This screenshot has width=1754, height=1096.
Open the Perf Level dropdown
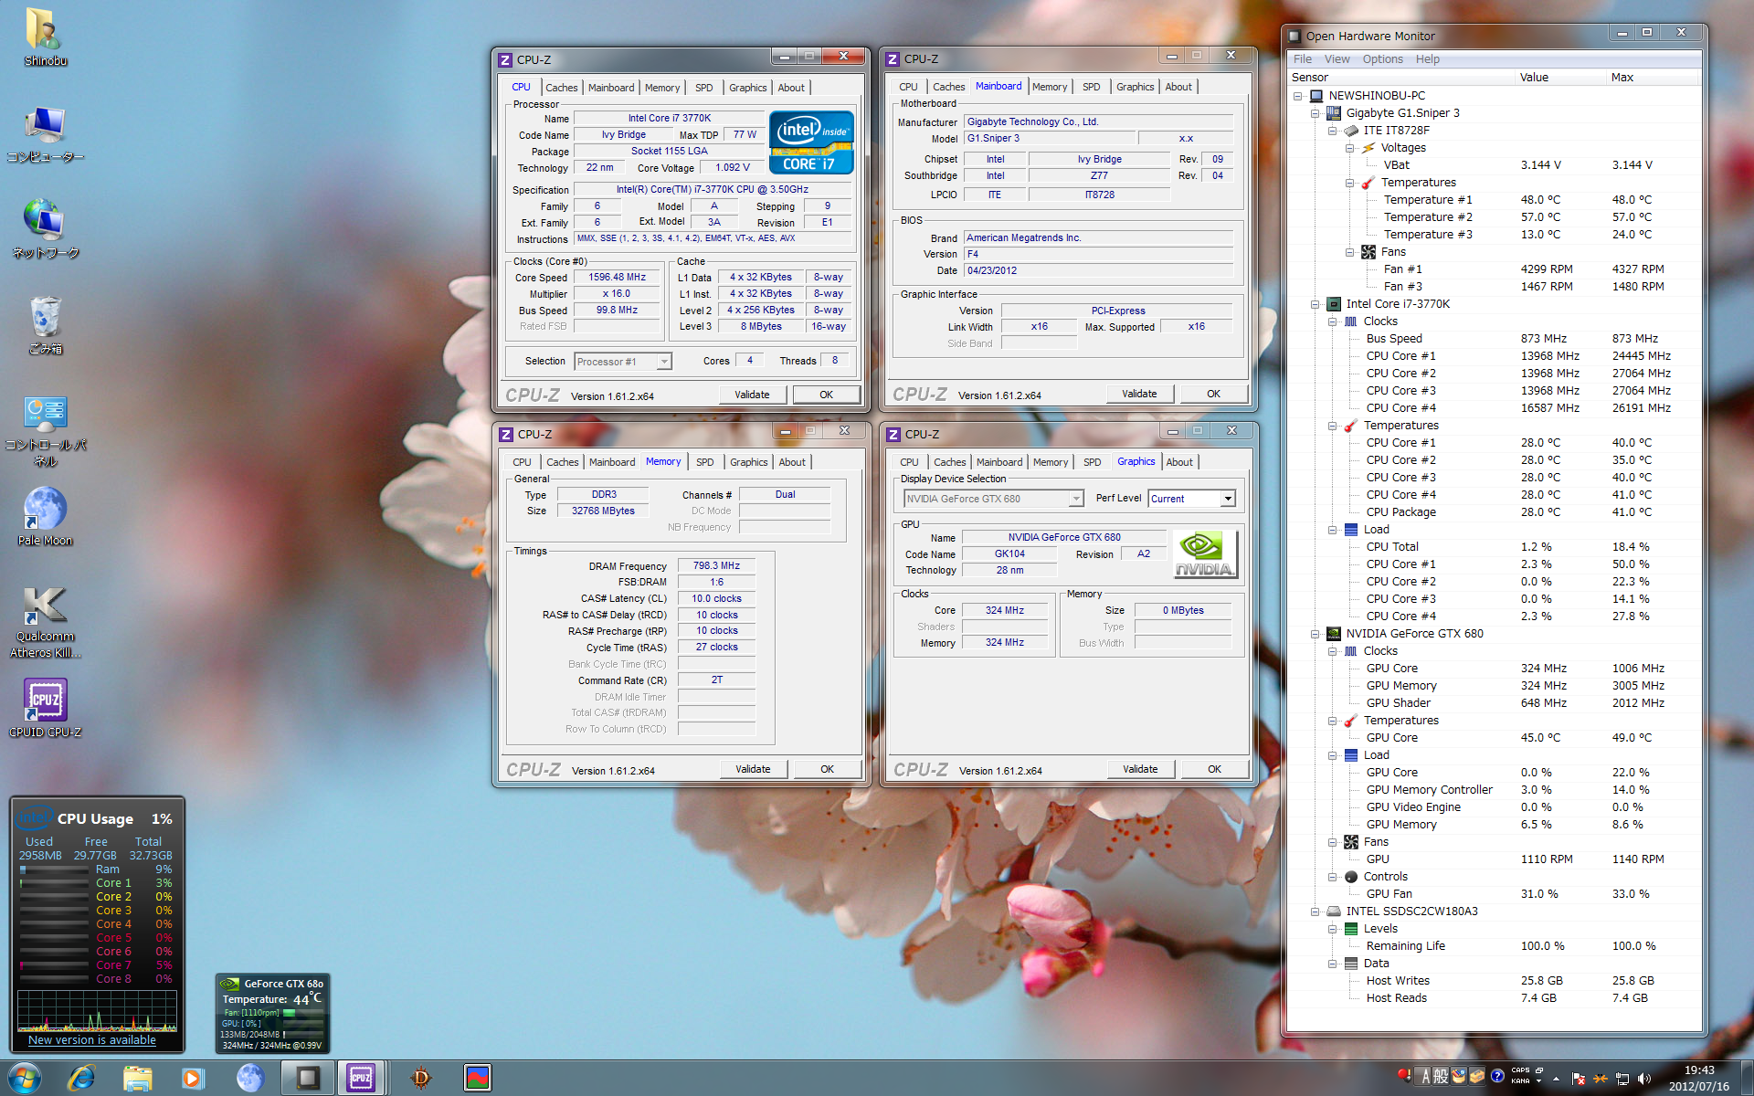[x=1228, y=499]
